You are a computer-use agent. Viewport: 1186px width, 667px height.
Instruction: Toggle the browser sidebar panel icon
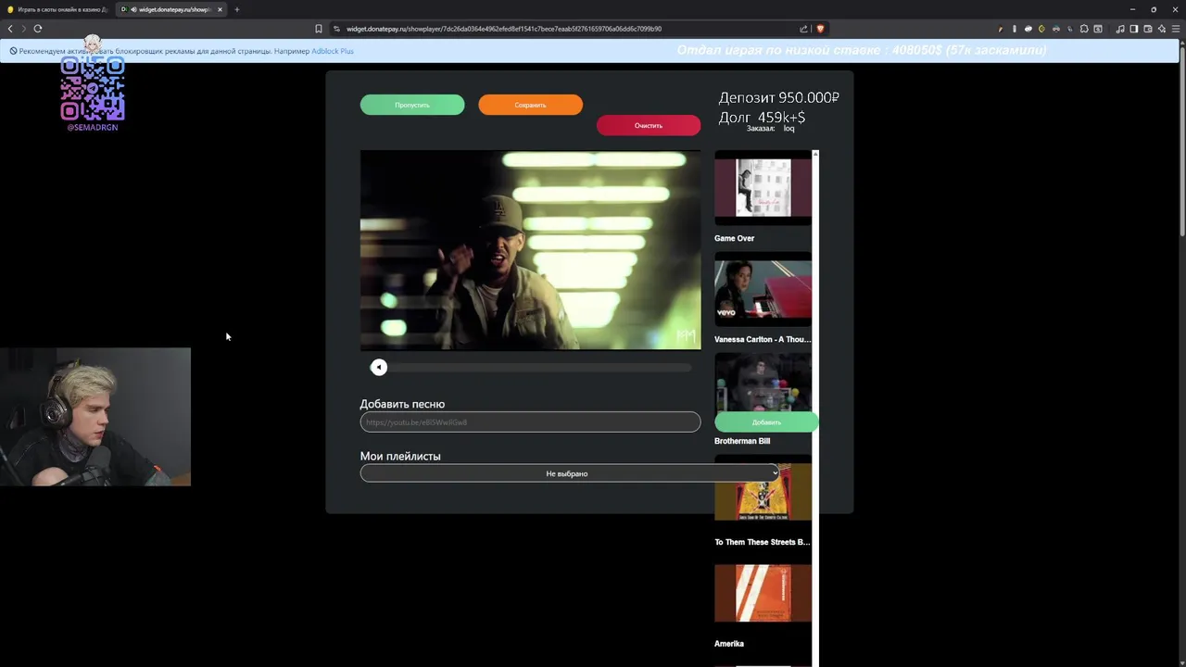point(1134,29)
